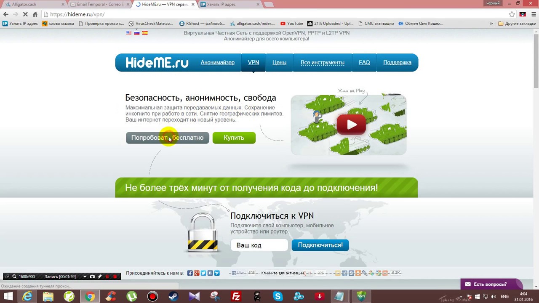Switch the ENG input language indicator
Viewport: 539px width, 303px height.
504,296
